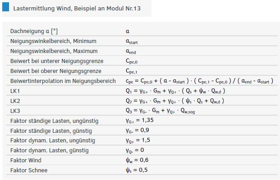280x180 pixels.
Task: Click the Faktor Wind ψw = 0,6 value
Action: [x=137, y=160]
